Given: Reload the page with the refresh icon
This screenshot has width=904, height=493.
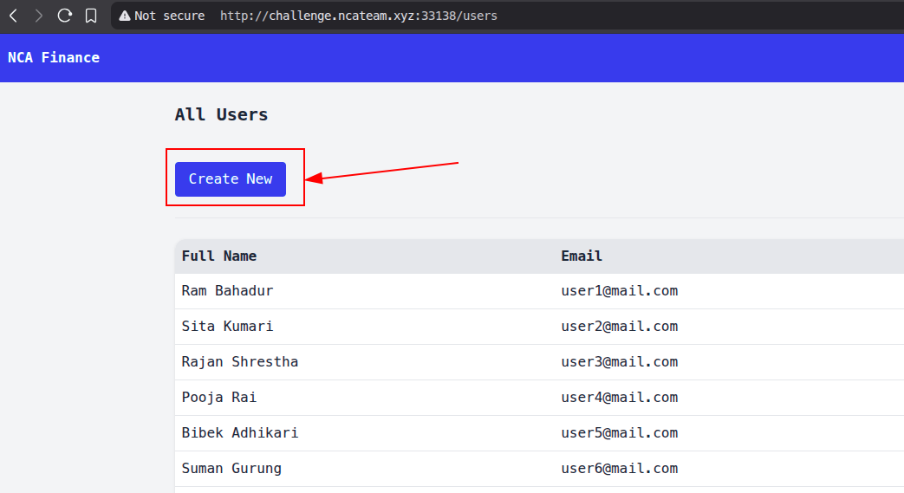Looking at the screenshot, I should click(64, 16).
